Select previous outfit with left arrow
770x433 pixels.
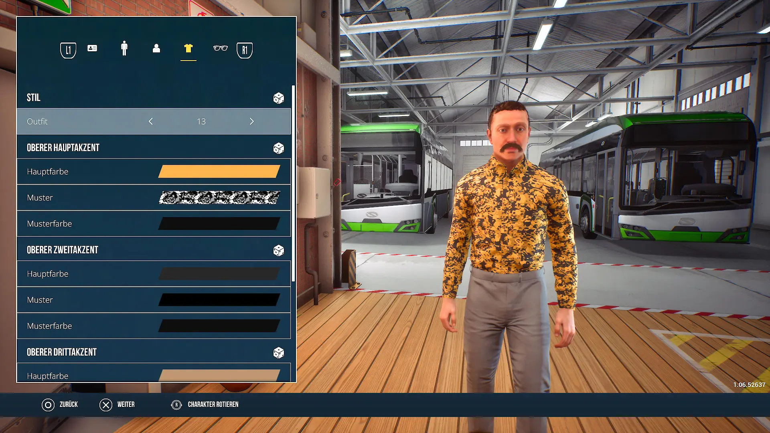[151, 121]
